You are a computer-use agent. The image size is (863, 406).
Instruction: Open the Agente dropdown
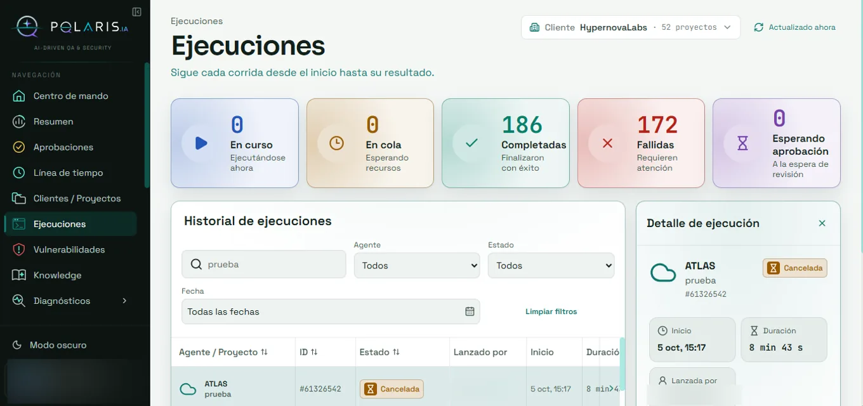point(417,266)
